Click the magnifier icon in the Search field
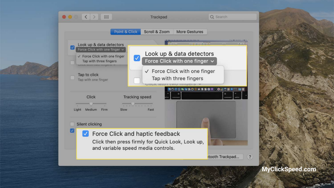The image size is (334, 188). pos(212,17)
